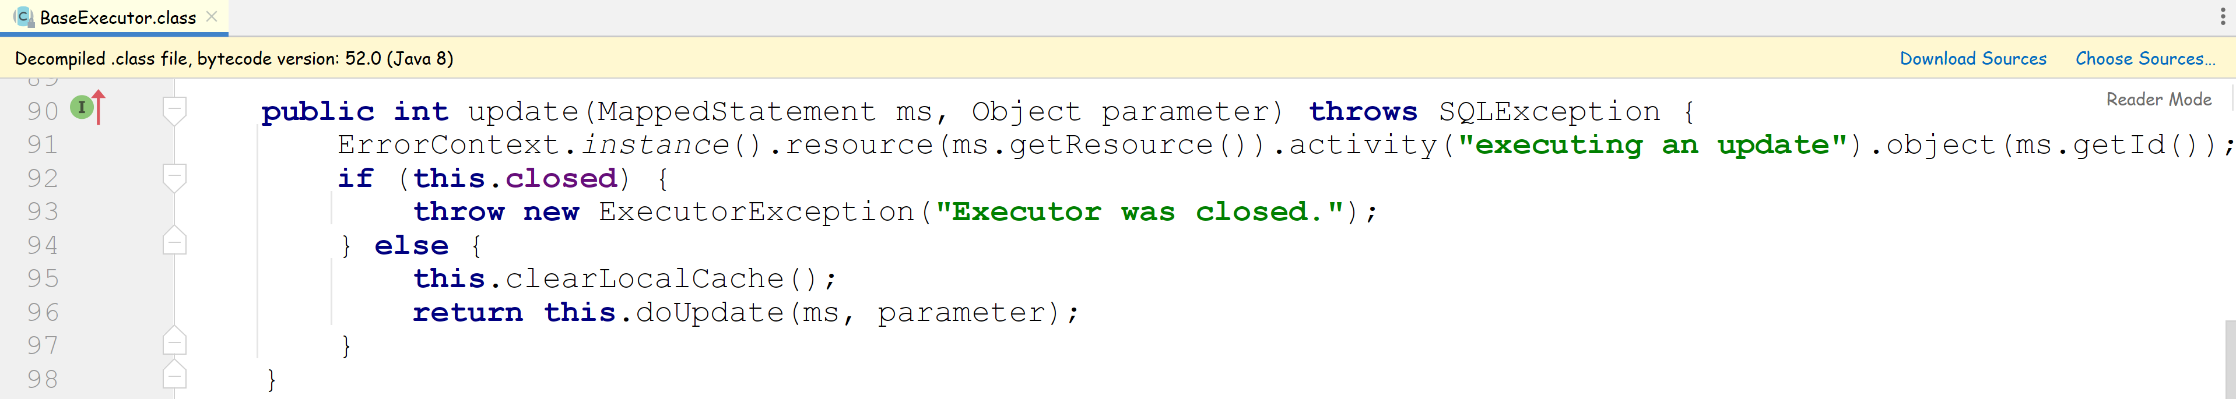Open the Choose Sources dialog link
Image resolution: width=2236 pixels, height=399 pixels.
coord(2145,58)
